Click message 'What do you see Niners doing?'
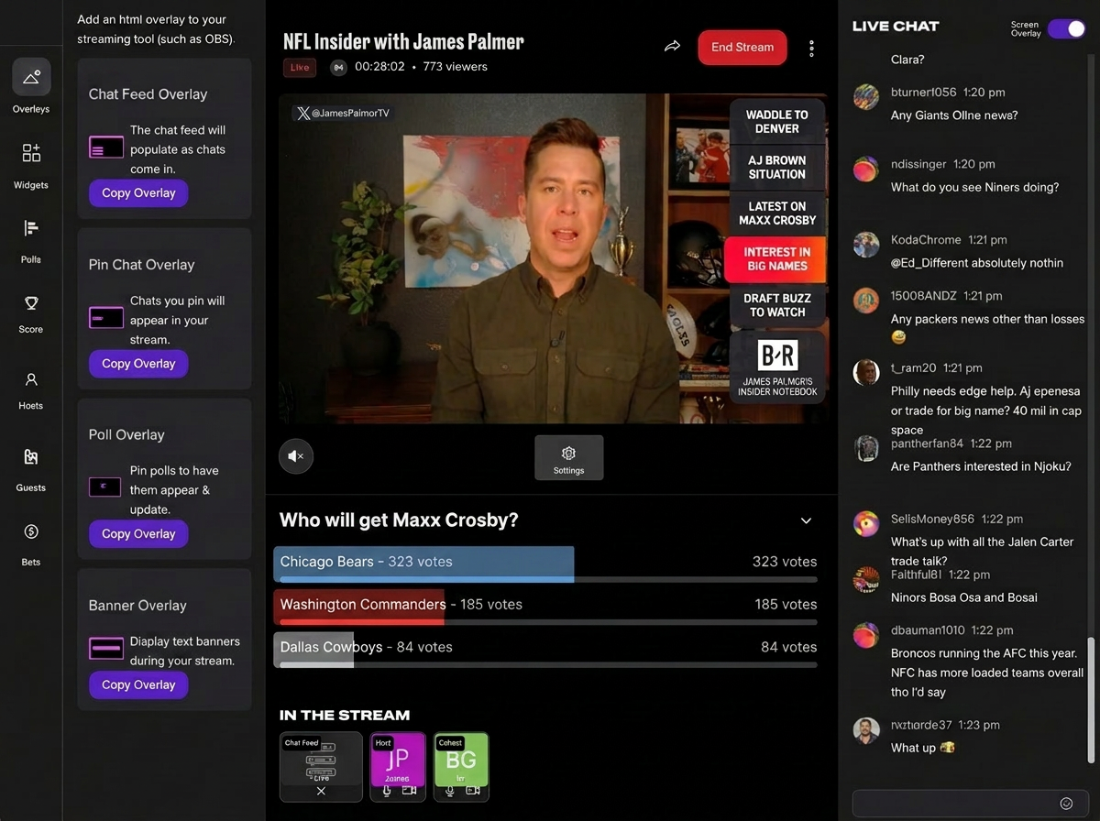This screenshot has height=821, width=1100. (975, 187)
